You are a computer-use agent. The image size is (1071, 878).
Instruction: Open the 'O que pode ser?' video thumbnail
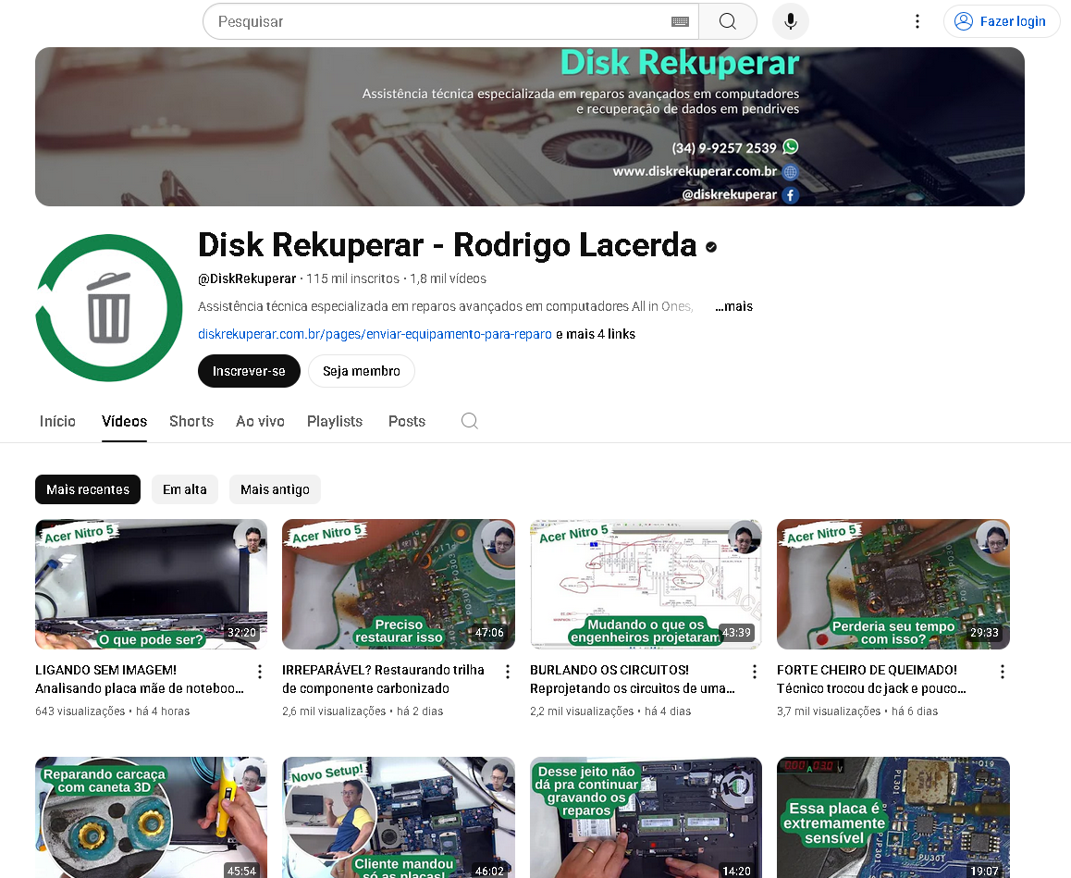[151, 584]
